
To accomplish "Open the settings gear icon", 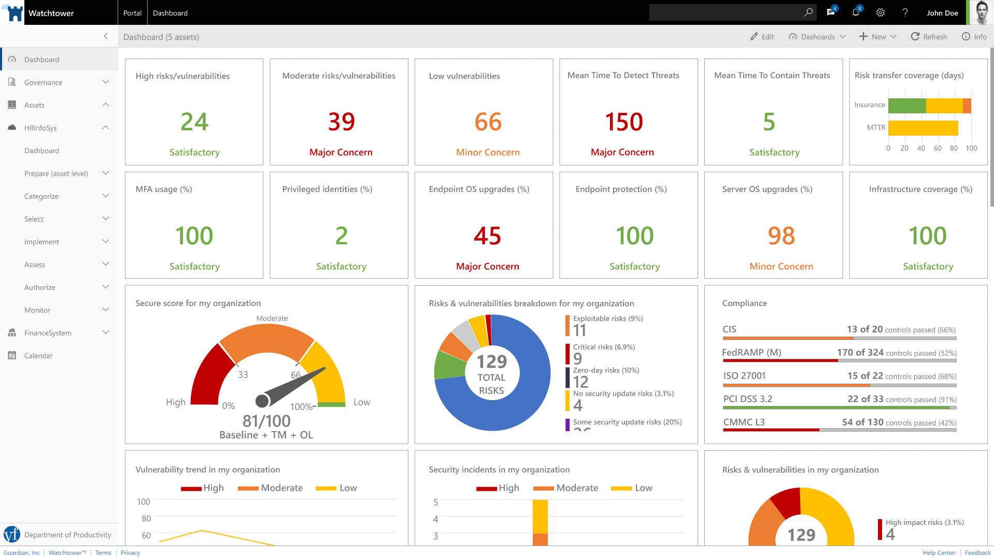I will [881, 12].
